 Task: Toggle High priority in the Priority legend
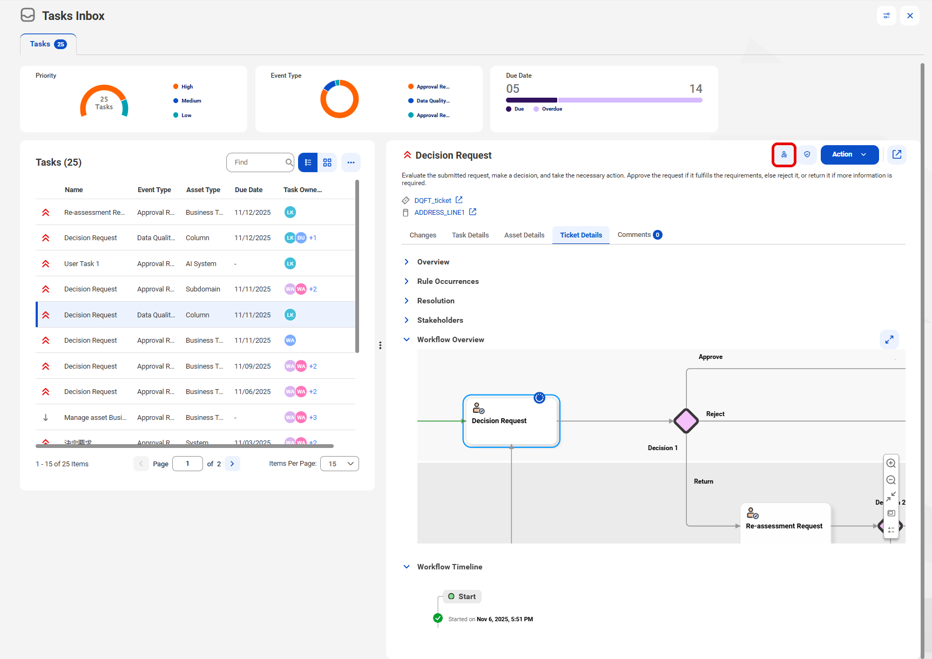[183, 87]
